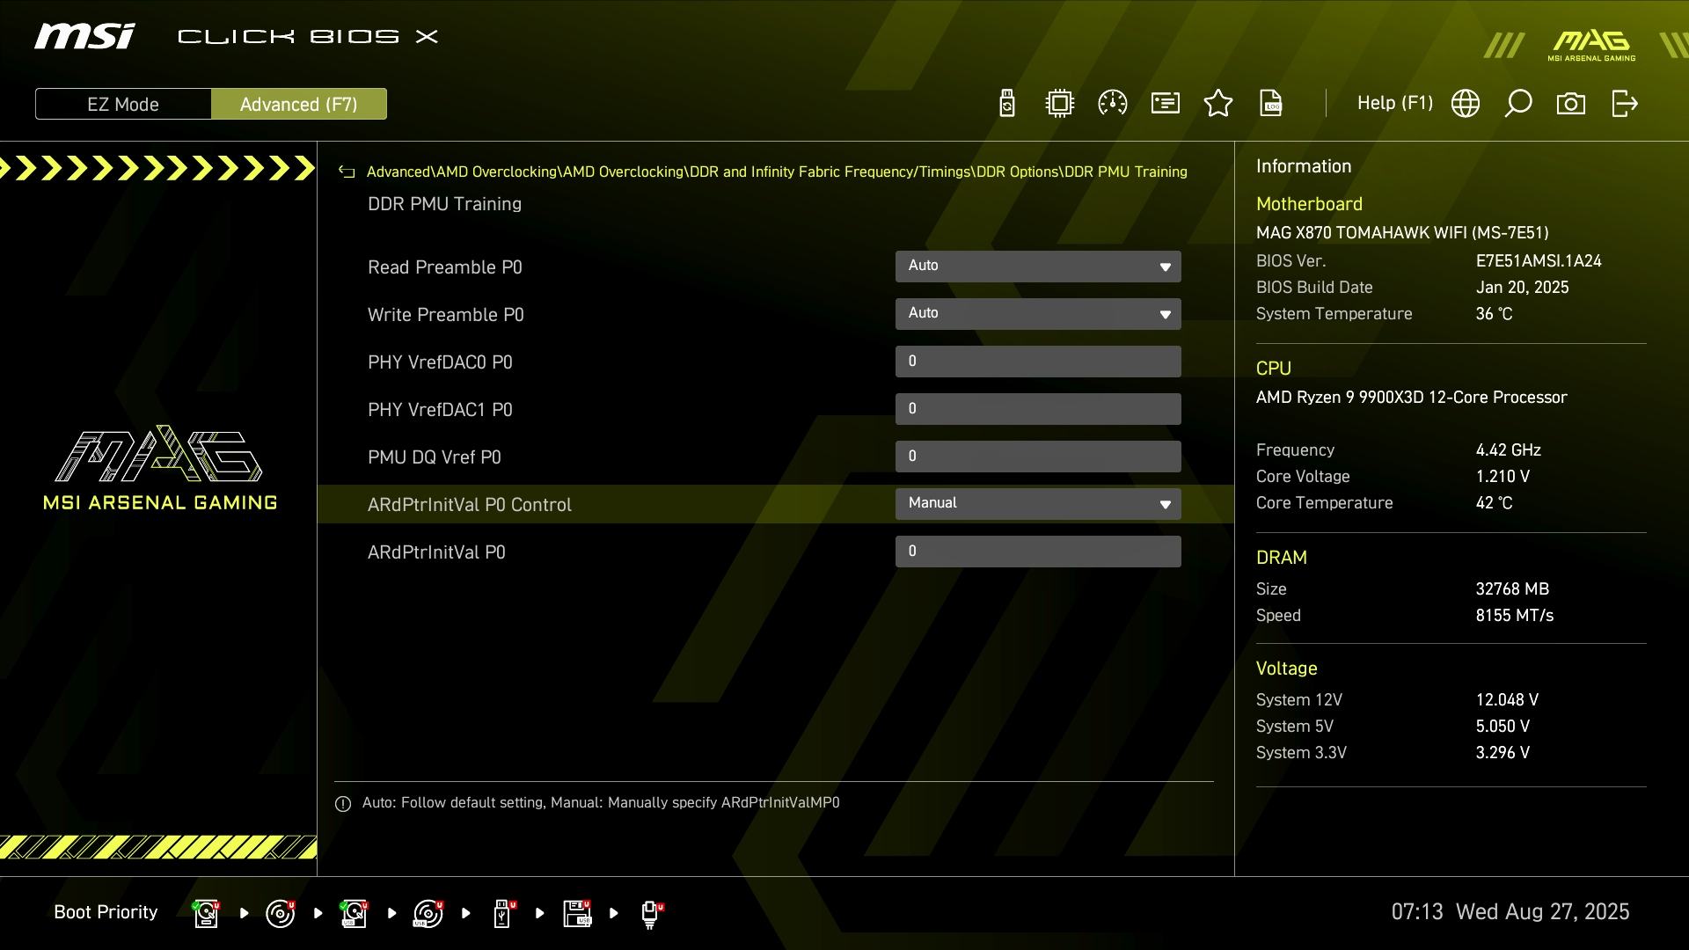This screenshot has width=1689, height=950.
Task: Click the memory profile card icon
Action: tap(1166, 104)
